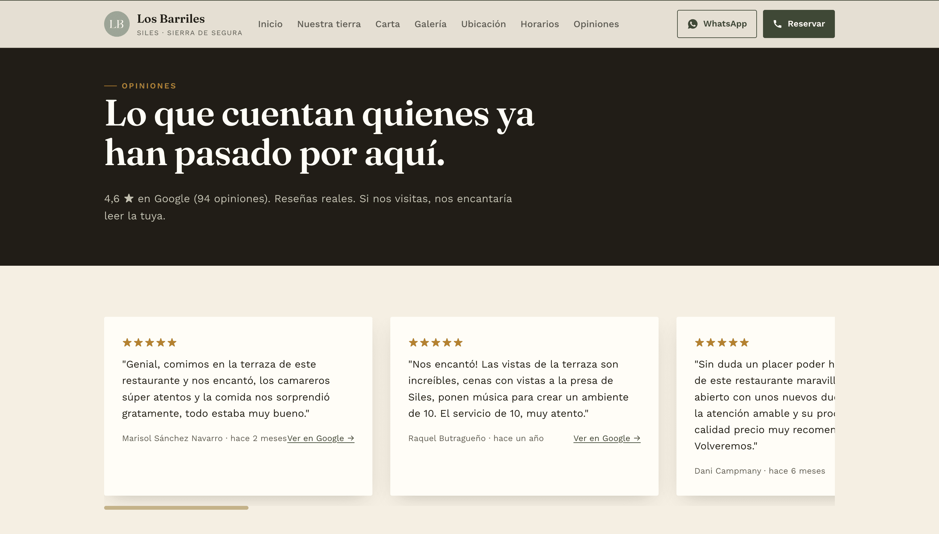Click the WhatsApp button label
Image resolution: width=939 pixels, height=534 pixels.
(x=724, y=24)
